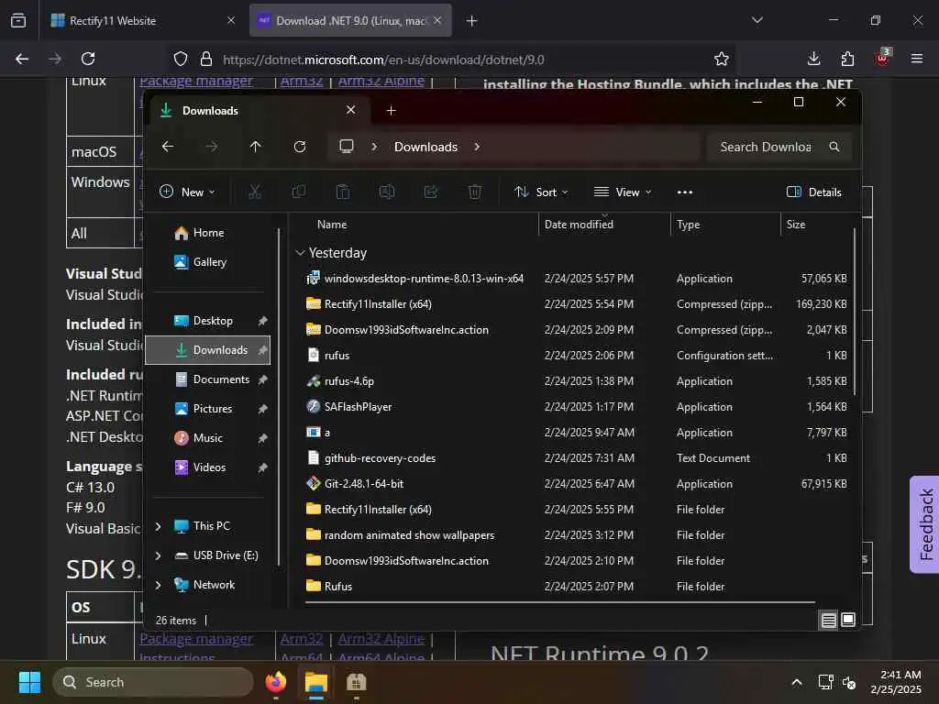Select the Download .NET 9.0 Firefox tab
This screenshot has height=704, width=939.
(x=349, y=20)
